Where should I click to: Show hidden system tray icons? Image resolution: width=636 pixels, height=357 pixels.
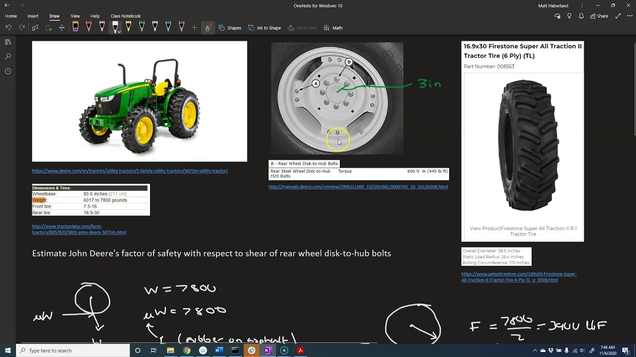[535, 351]
